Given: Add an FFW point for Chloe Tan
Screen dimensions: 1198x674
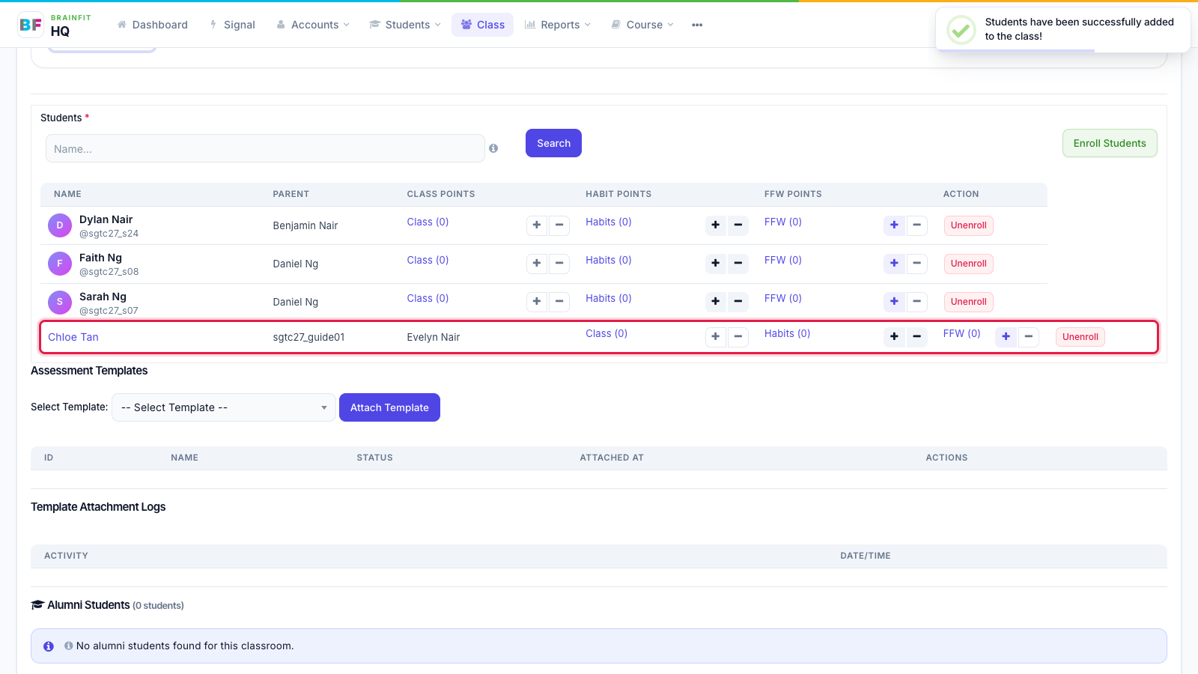Looking at the screenshot, I should (1006, 337).
